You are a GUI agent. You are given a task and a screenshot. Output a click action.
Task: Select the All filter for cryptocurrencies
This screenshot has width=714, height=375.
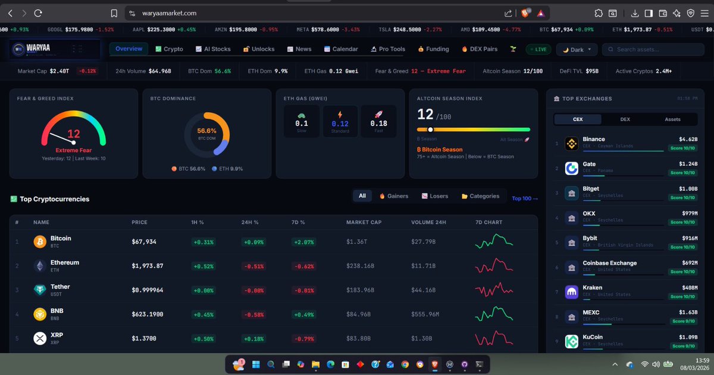[362, 196]
